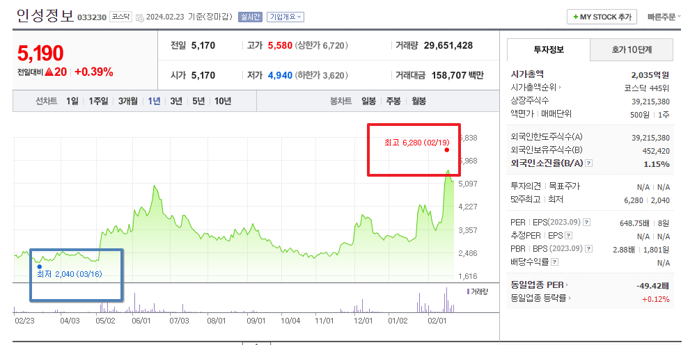Click 코스닥 445위 ranking value
The height and width of the screenshot is (345, 697).
[647, 88]
